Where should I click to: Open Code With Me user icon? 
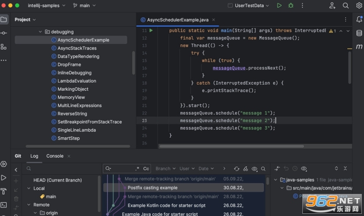click(332, 5)
